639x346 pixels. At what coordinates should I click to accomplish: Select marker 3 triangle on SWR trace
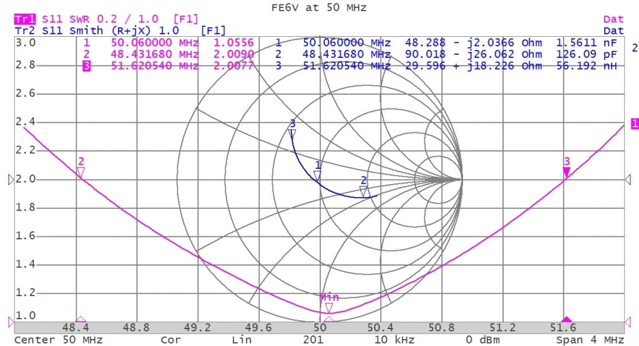point(567,171)
